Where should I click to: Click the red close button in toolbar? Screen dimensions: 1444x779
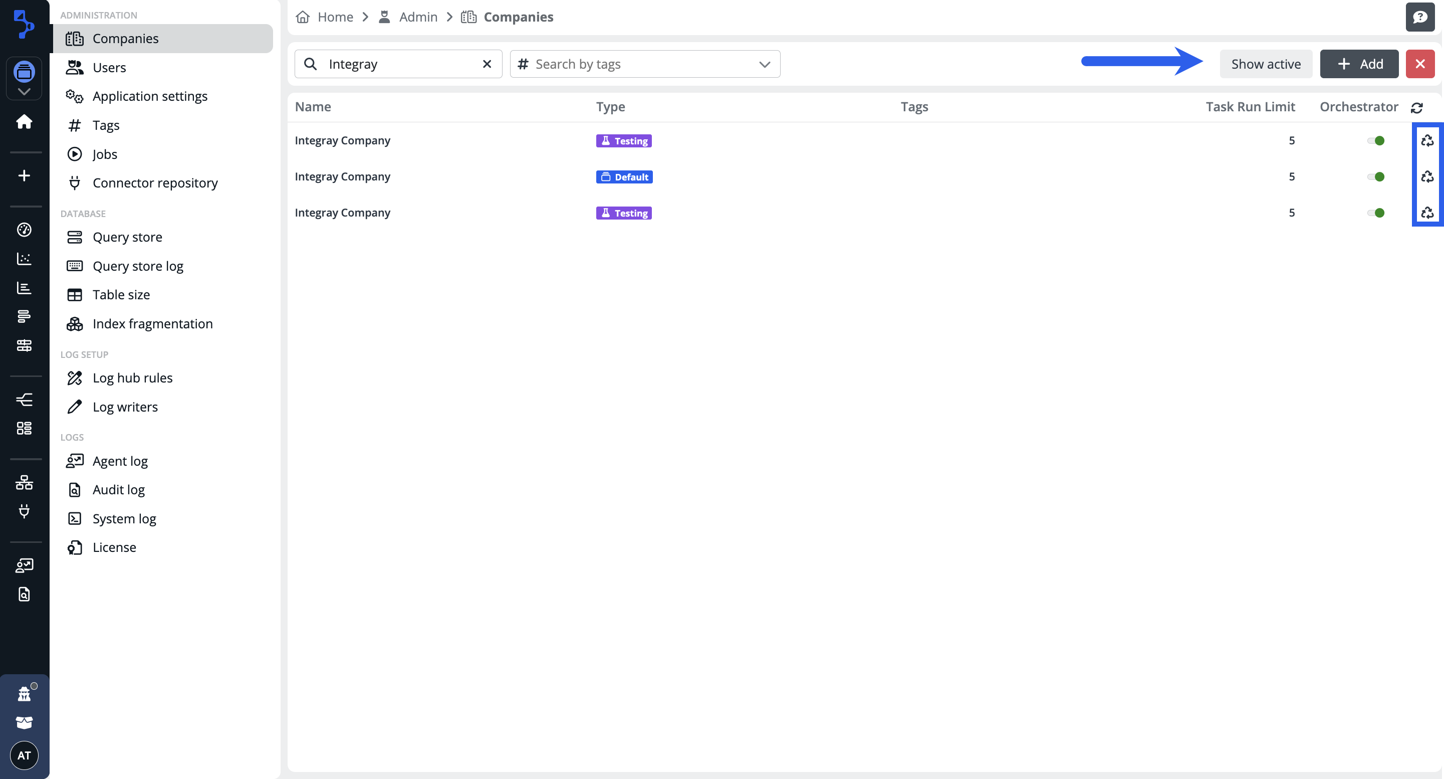click(x=1419, y=64)
